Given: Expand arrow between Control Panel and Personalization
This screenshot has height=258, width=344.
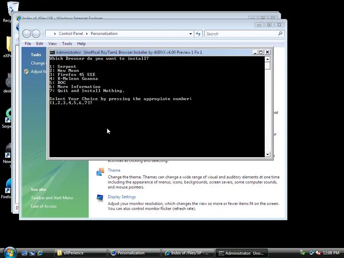Looking at the screenshot, I should click(87, 34).
